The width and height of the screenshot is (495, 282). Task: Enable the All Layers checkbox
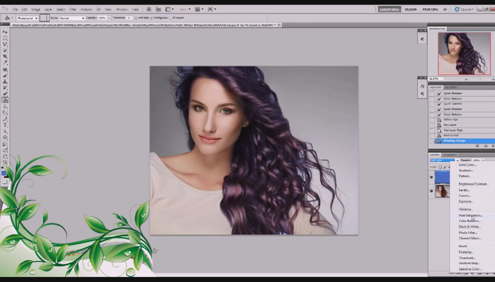(x=170, y=18)
